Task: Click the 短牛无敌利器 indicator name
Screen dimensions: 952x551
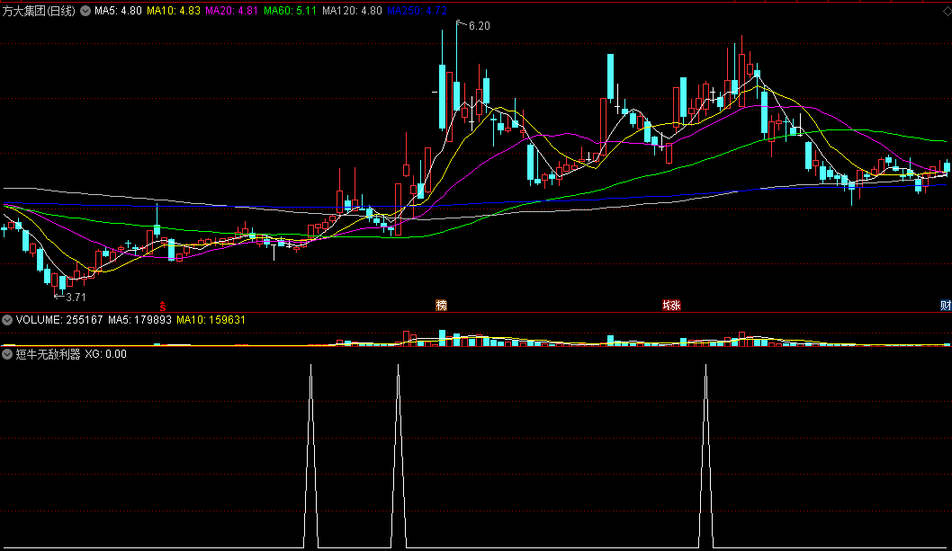Action: (x=48, y=354)
